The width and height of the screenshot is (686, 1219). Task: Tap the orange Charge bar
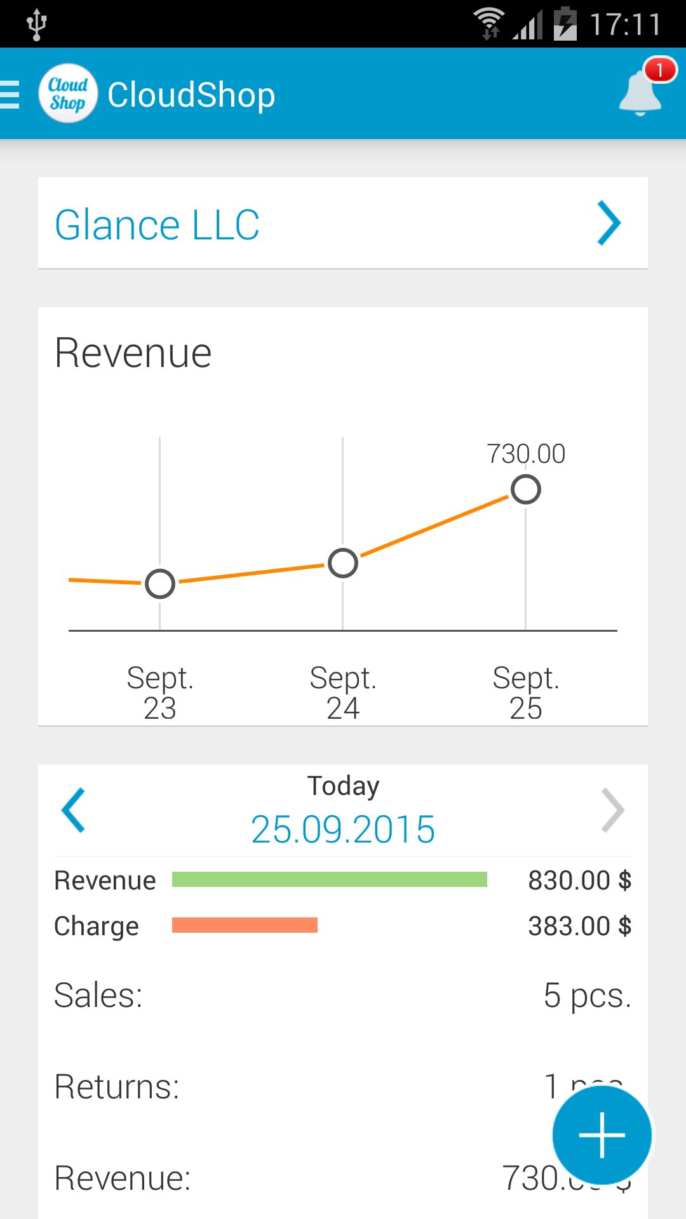pos(245,925)
